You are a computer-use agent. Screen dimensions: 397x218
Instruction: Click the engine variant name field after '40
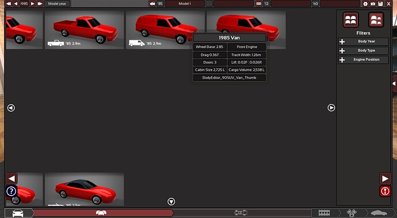pos(340,3)
